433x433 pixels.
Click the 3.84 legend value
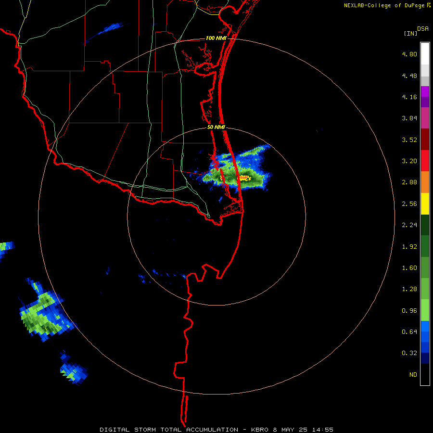point(409,118)
